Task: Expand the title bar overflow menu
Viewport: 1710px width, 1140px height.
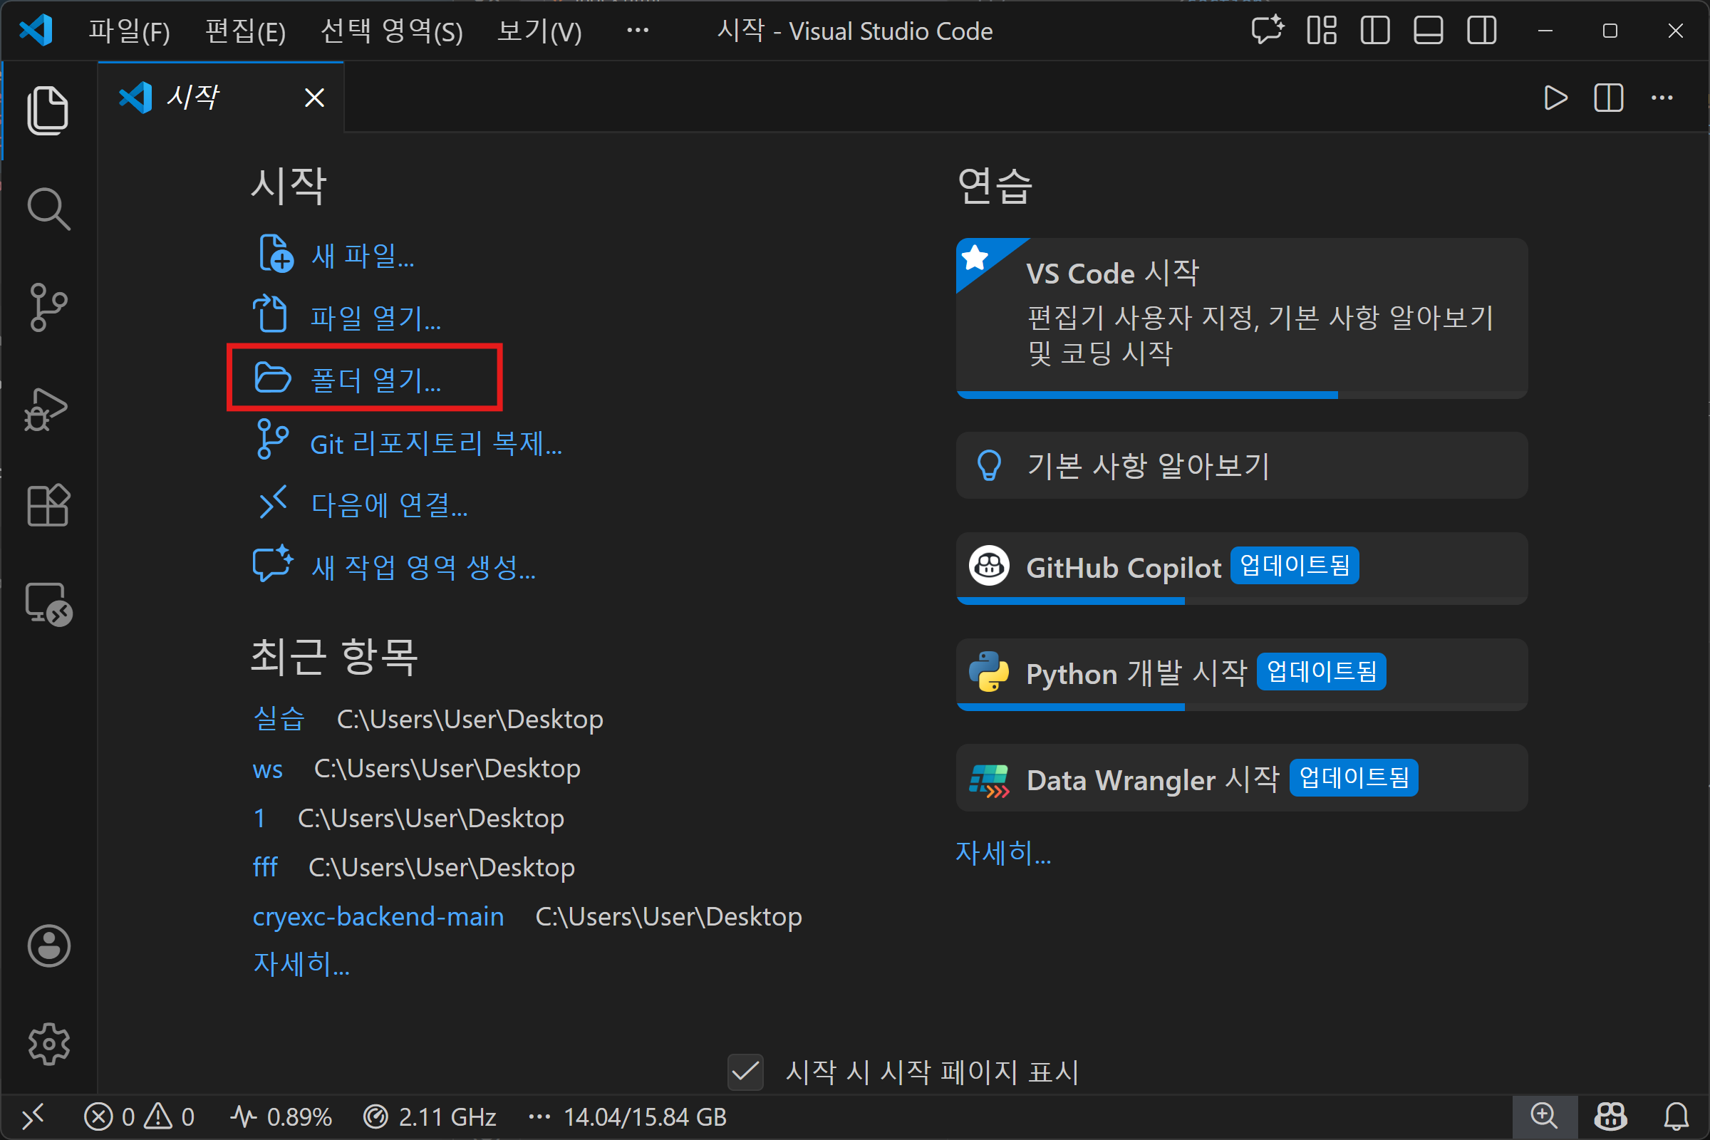Action: point(638,31)
